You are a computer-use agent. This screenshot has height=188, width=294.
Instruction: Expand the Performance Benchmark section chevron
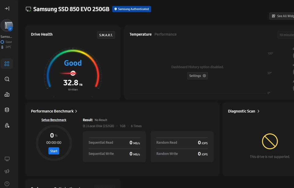tap(76, 111)
